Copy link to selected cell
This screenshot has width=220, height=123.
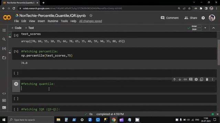pos(185,79)
